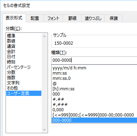Pick the 日付 category
Screen dimensions: 137x136
[x=24, y=56]
